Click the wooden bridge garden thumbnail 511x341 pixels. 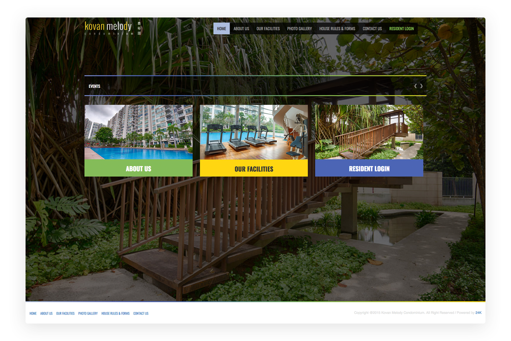click(x=369, y=132)
